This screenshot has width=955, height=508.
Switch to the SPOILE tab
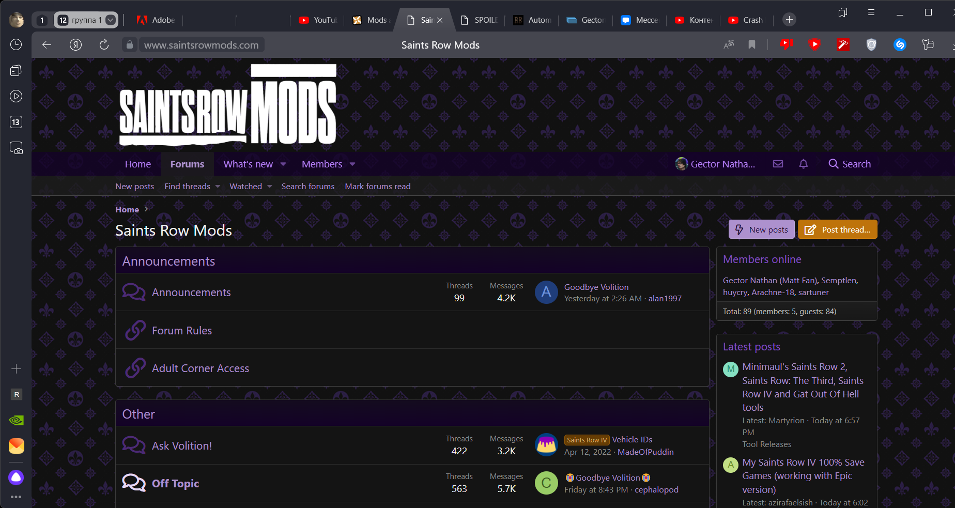click(x=479, y=20)
